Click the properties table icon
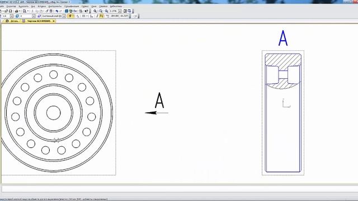 point(51,11)
